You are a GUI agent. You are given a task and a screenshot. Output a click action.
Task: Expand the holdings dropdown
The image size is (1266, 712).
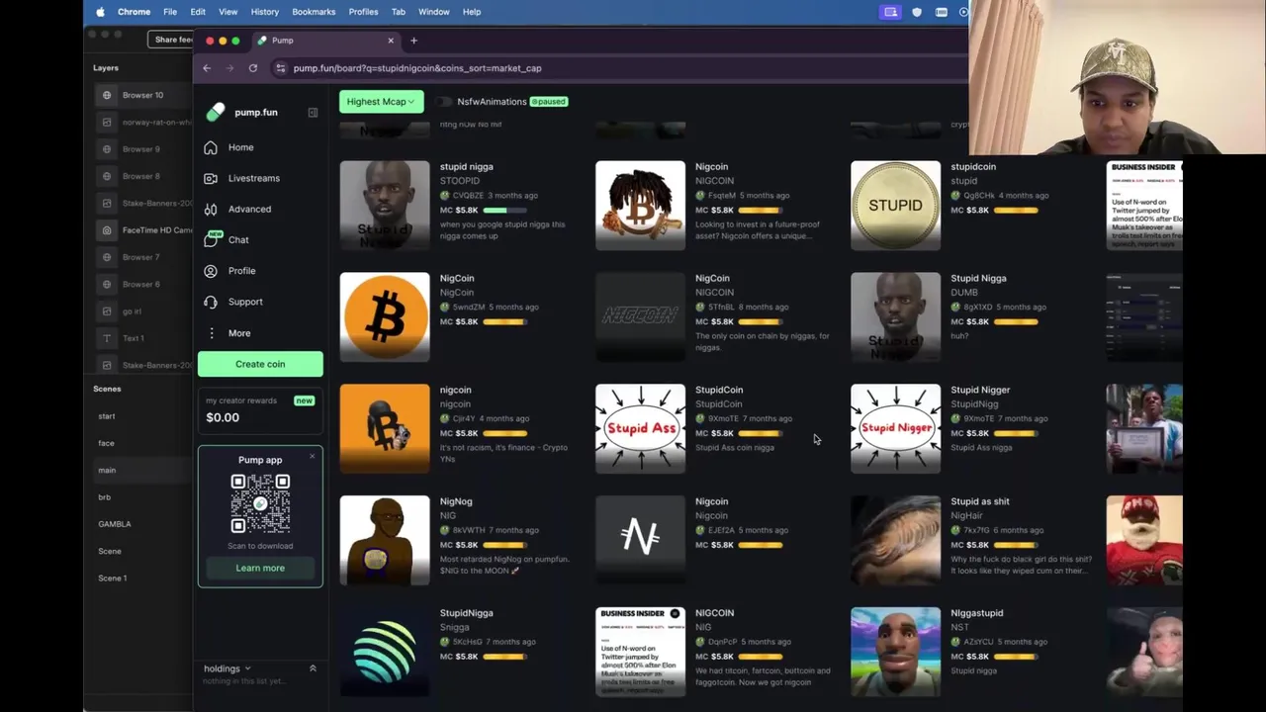coord(227,668)
